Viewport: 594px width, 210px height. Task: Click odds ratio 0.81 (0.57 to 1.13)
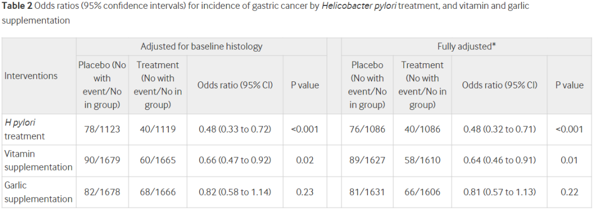pos(499,192)
